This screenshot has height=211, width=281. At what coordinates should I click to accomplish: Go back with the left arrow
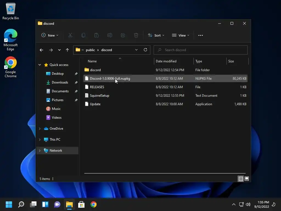[x=41, y=50]
